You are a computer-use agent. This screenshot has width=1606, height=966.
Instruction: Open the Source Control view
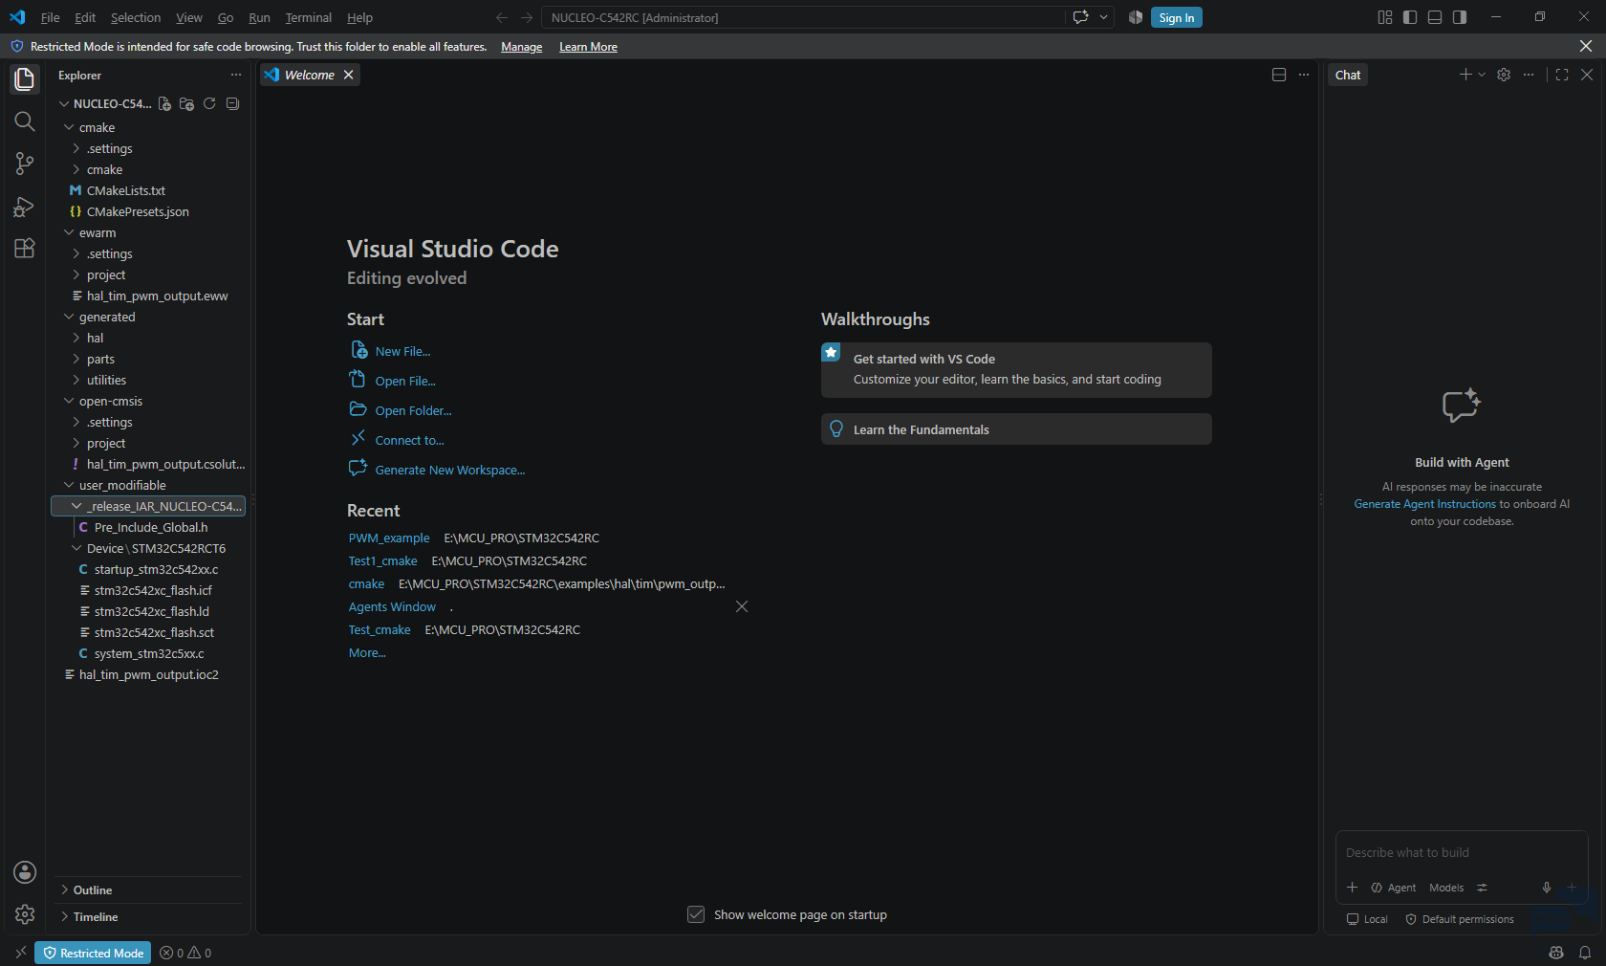(x=25, y=164)
